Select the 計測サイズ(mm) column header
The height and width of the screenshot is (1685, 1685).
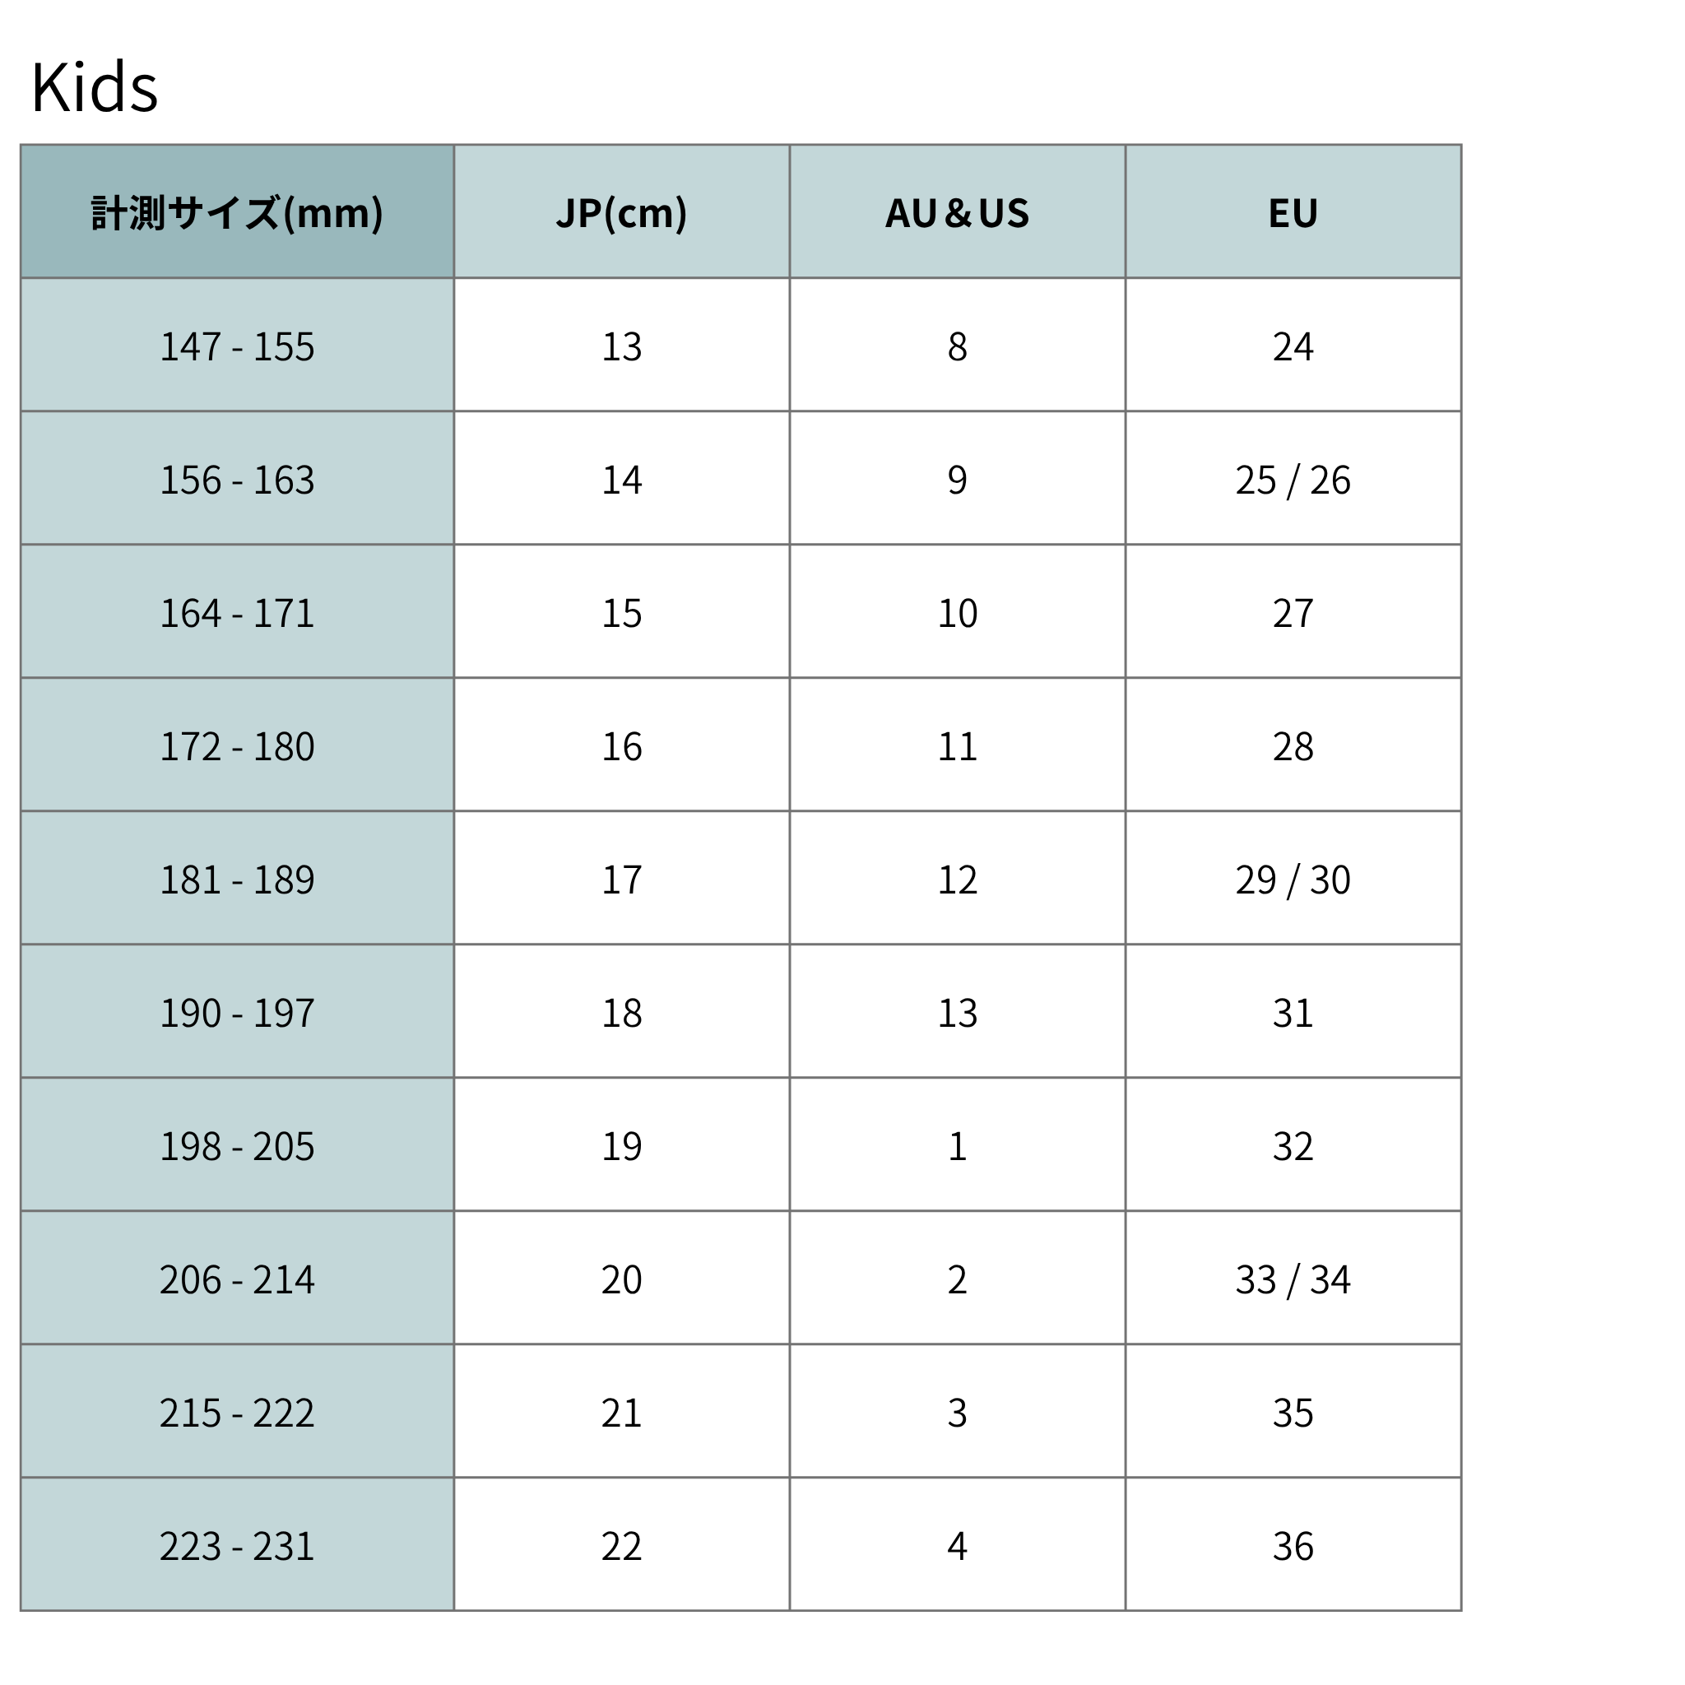(x=237, y=212)
